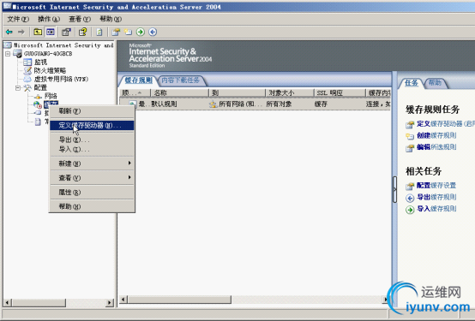Click the rules list left scroll arrow
Viewport: 475px width, 321px height.
click(x=123, y=300)
